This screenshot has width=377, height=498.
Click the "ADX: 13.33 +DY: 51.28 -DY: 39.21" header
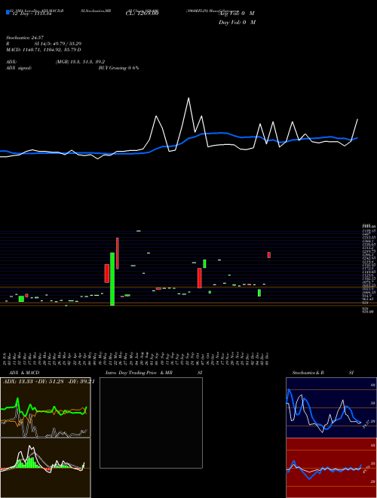48,382
